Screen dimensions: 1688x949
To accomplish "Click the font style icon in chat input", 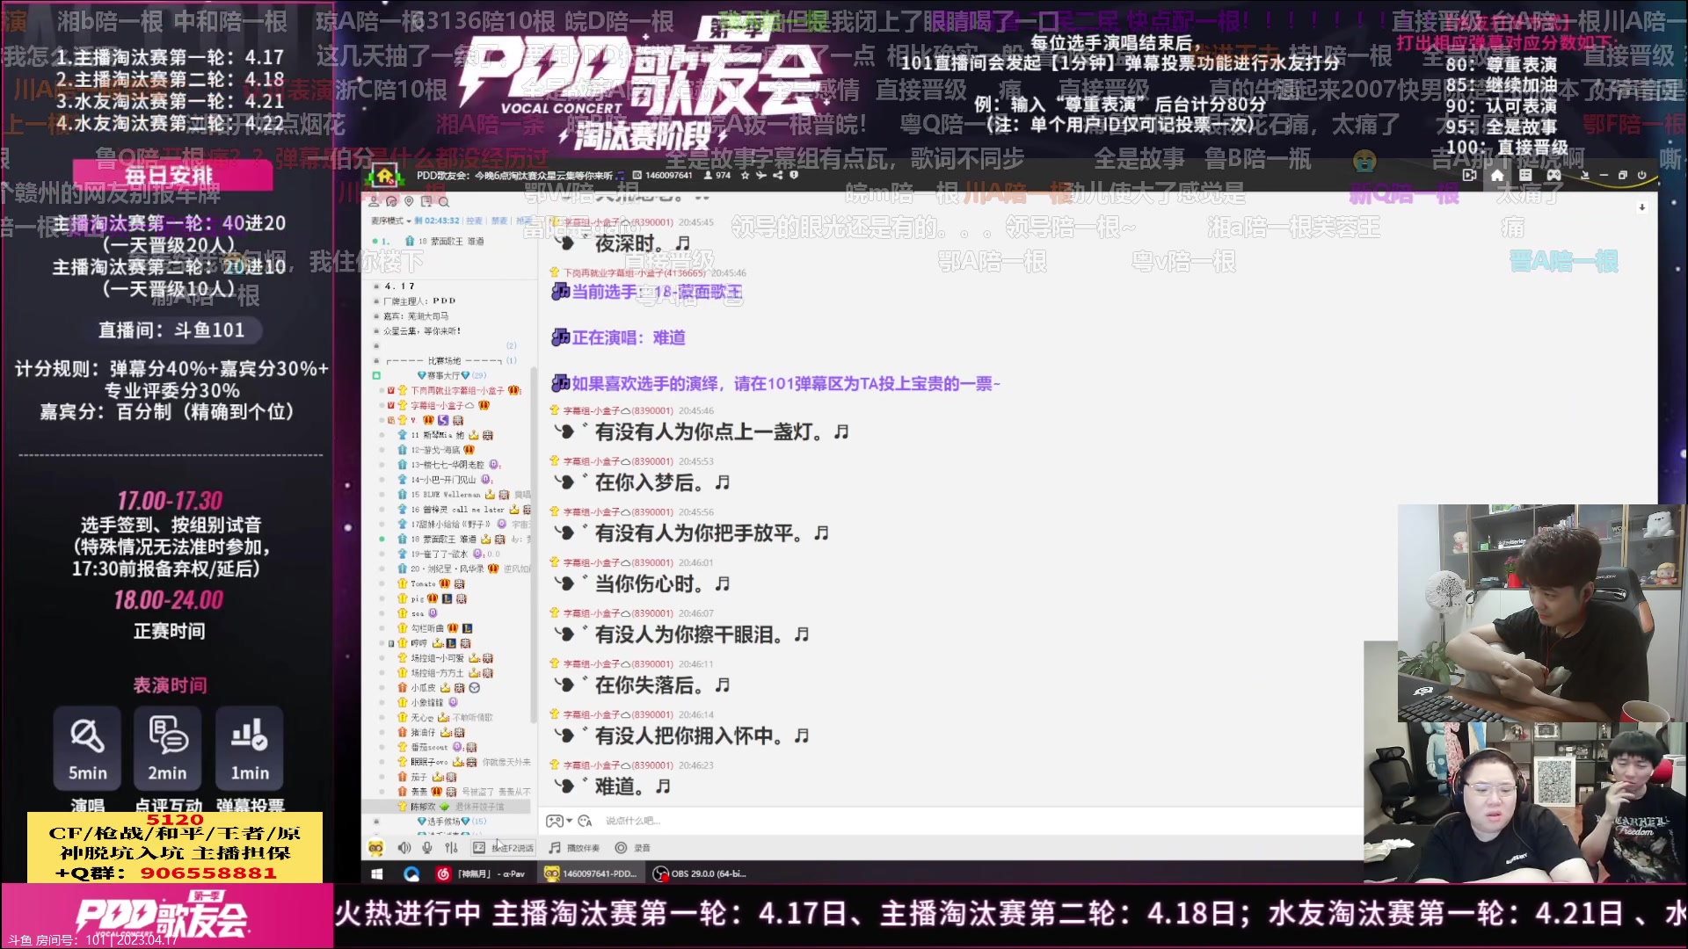I will point(585,821).
